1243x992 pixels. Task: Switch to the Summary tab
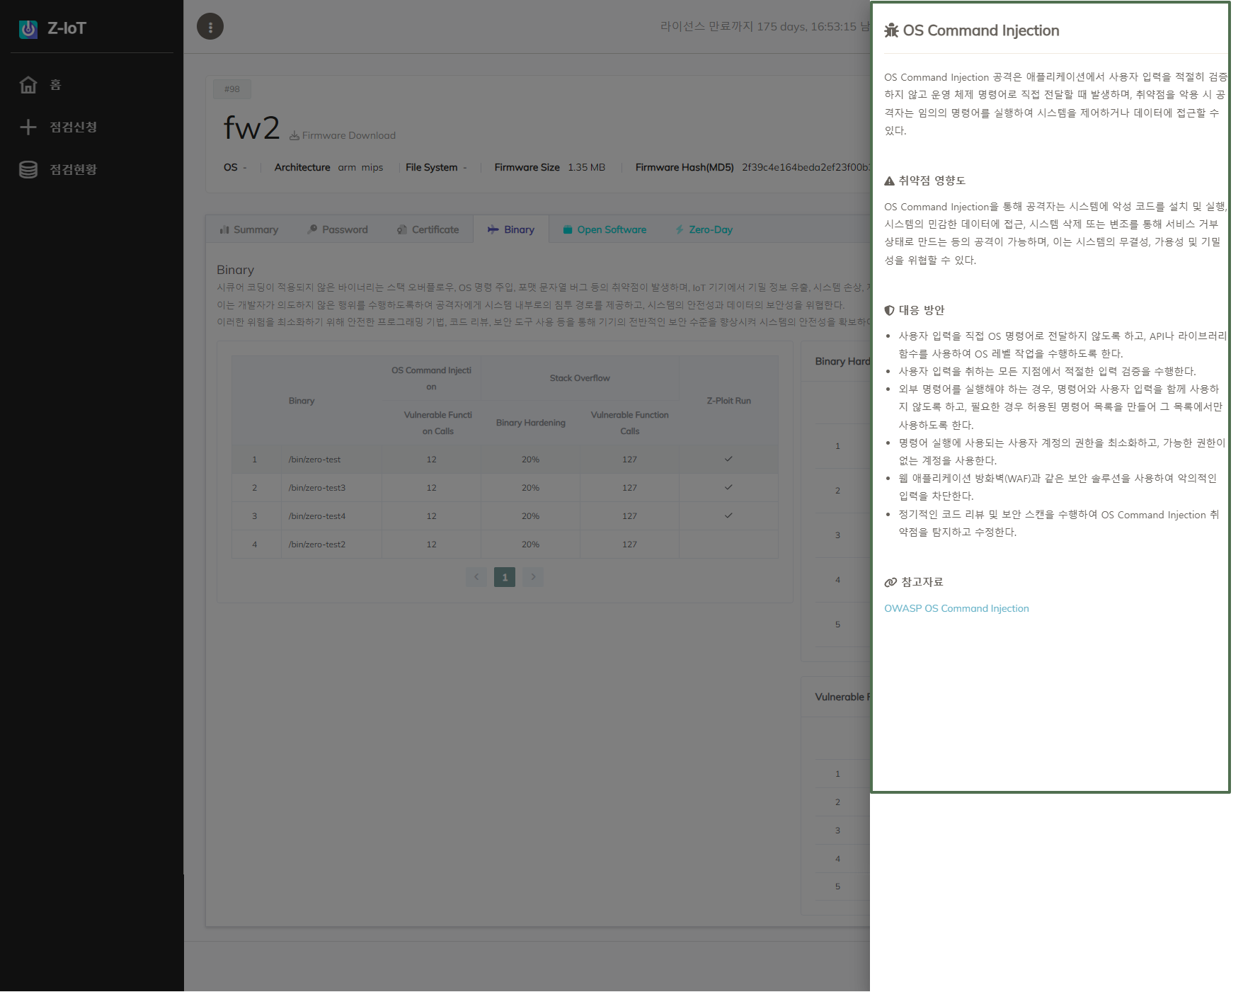point(249,230)
